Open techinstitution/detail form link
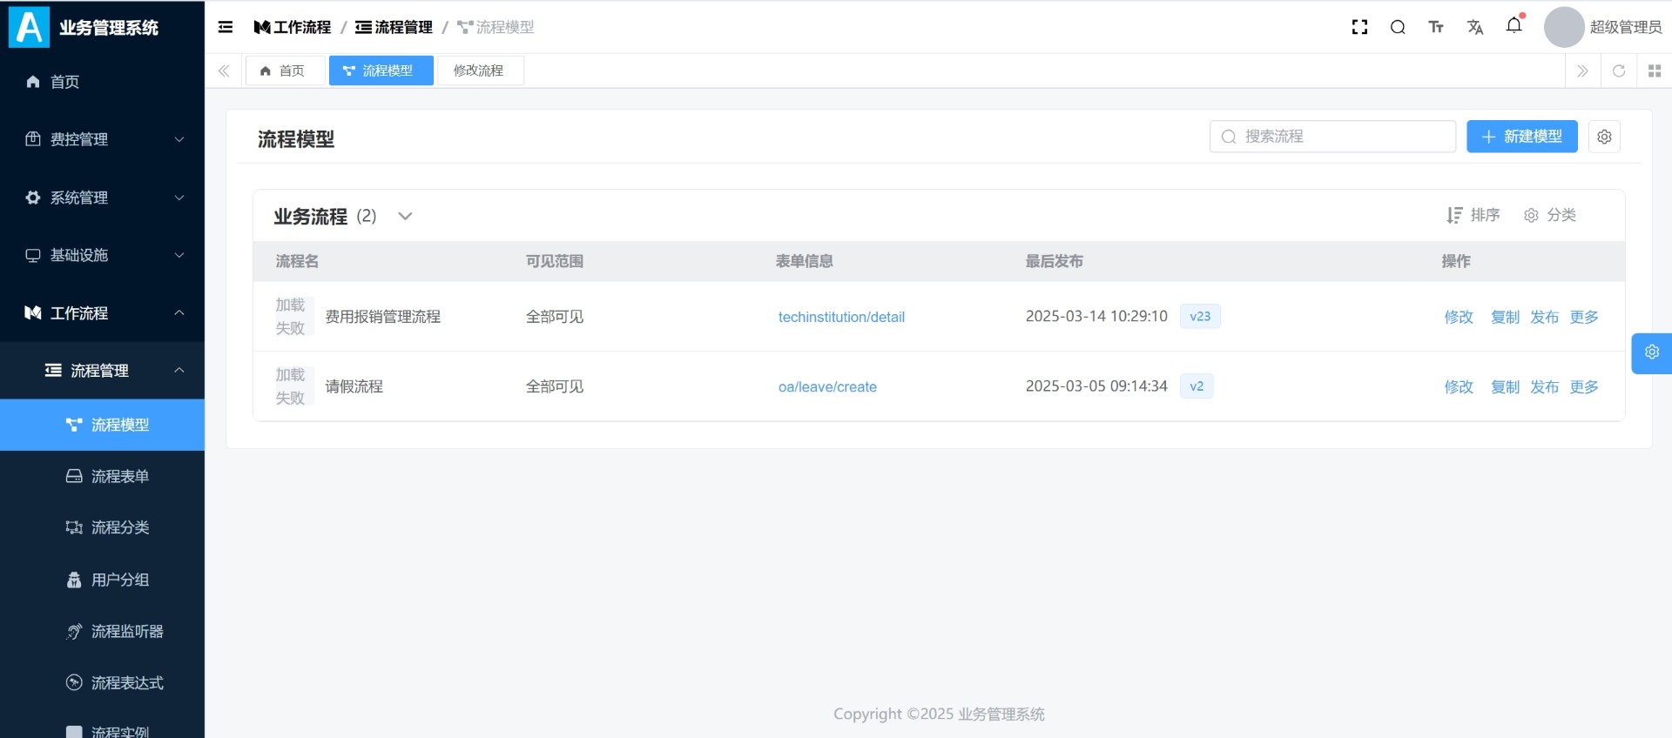 click(841, 317)
